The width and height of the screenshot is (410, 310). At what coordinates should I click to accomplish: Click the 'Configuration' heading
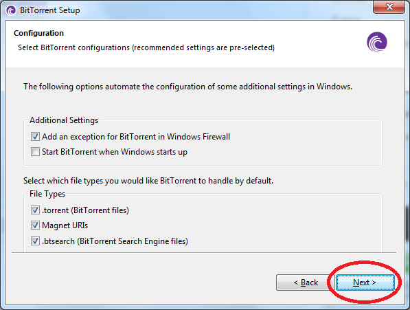click(38, 33)
